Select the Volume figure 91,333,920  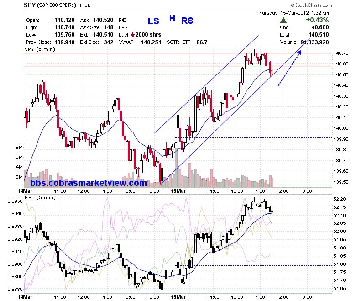pyautogui.click(x=314, y=42)
